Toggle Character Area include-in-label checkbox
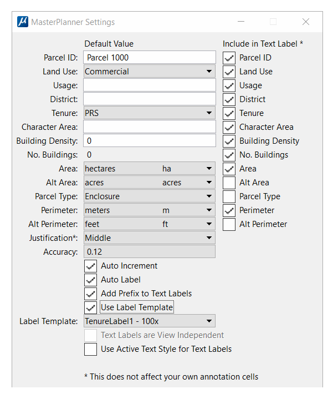This screenshot has width=333, height=399. click(229, 127)
